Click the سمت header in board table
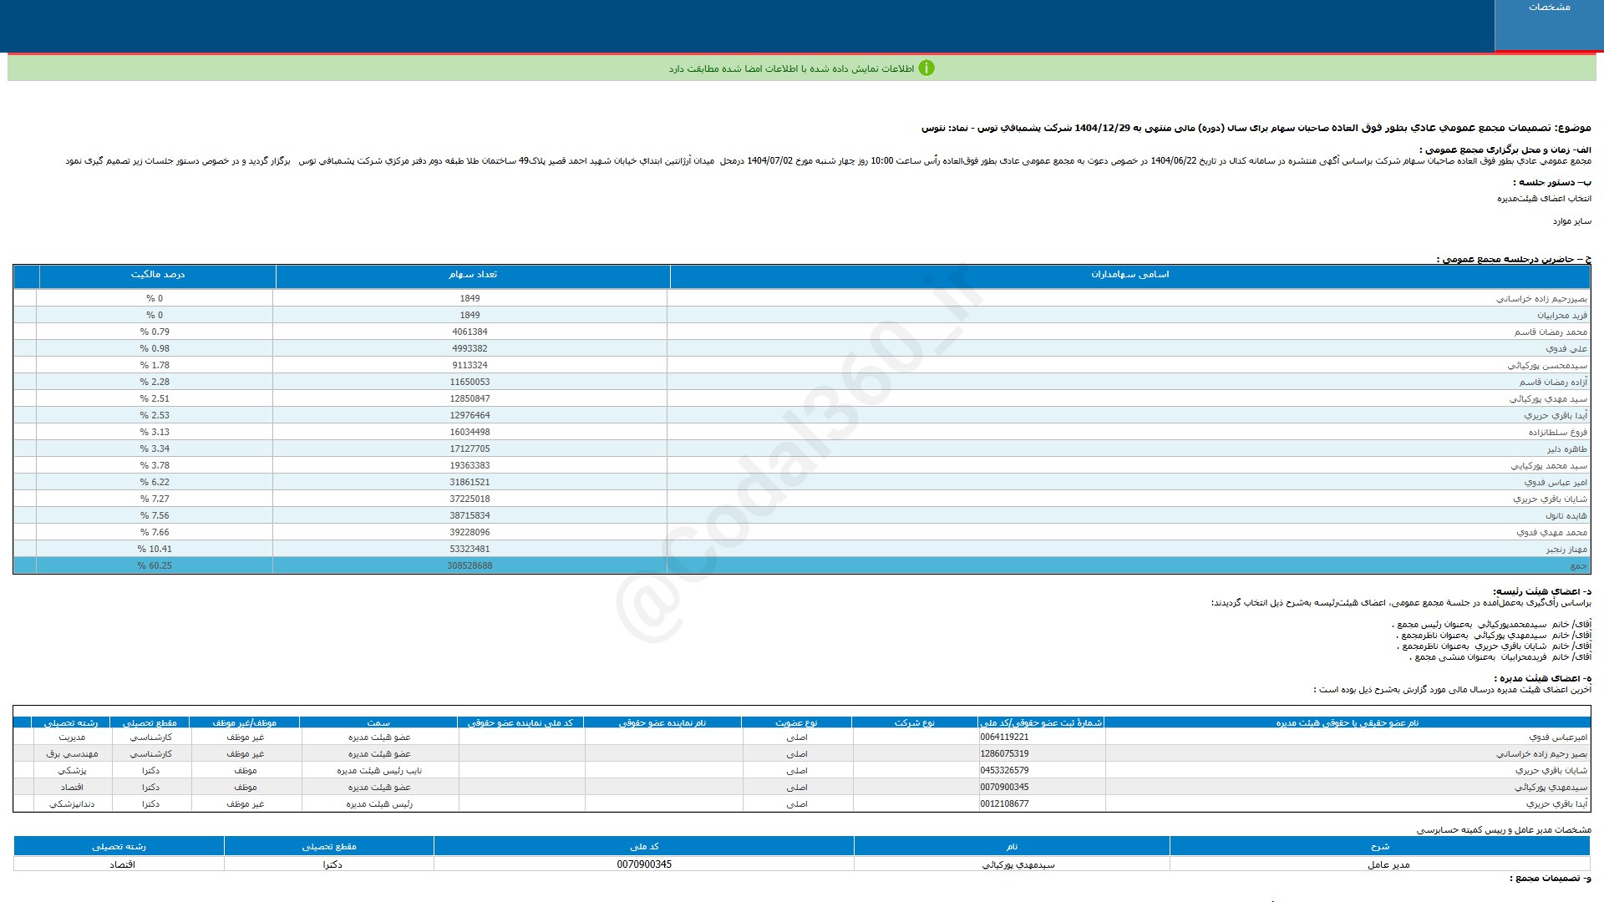Viewport: 1604px width, 902px height. tap(378, 723)
